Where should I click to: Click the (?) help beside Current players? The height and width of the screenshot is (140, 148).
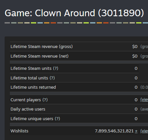point(45,100)
